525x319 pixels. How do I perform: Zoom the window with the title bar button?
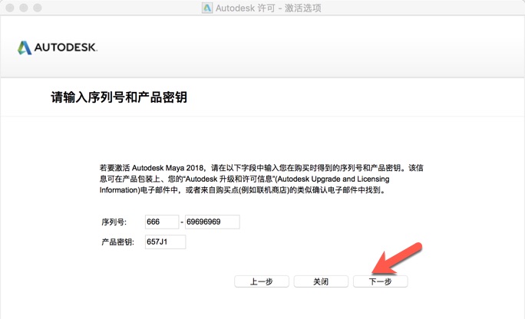point(37,8)
